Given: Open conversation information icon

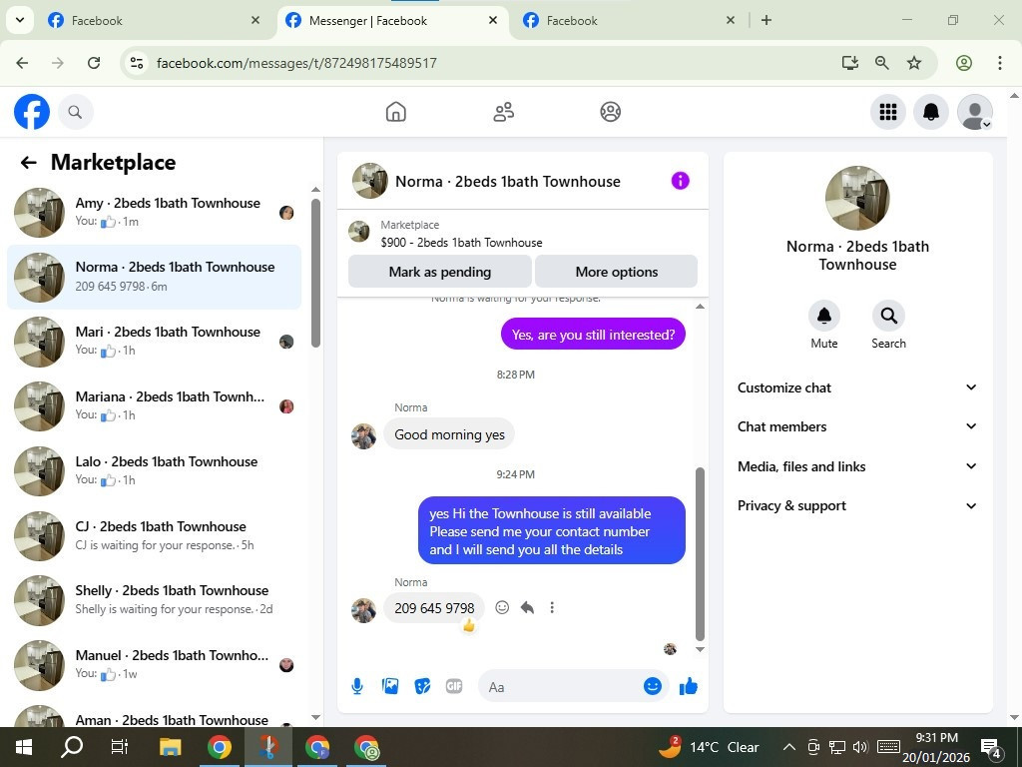Looking at the screenshot, I should [680, 181].
